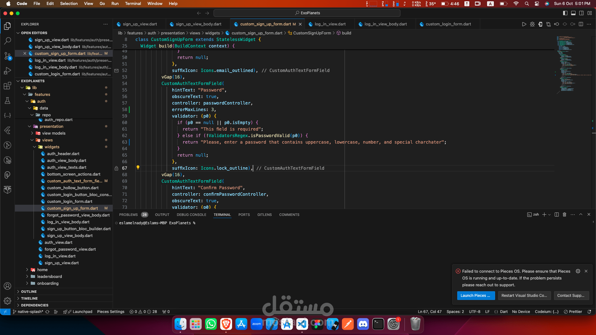596x335 pixels.
Task: Open the Search view in activity bar
Action: 7,41
